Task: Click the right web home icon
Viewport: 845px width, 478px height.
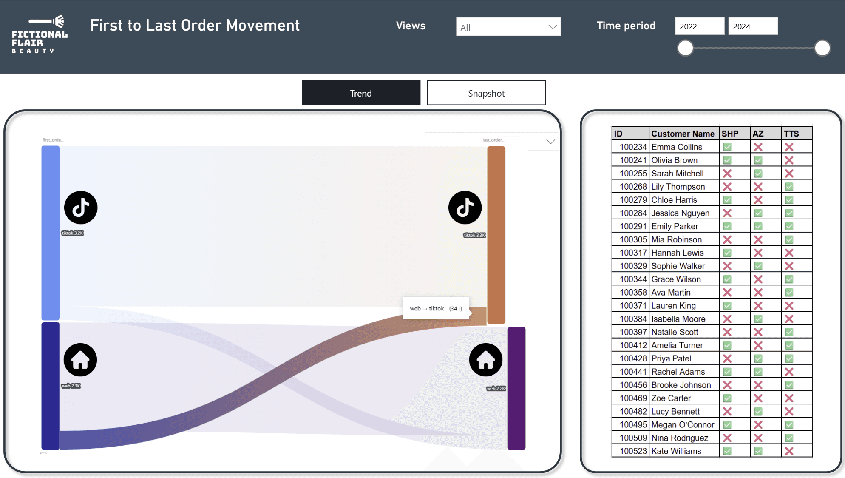Action: coord(485,360)
